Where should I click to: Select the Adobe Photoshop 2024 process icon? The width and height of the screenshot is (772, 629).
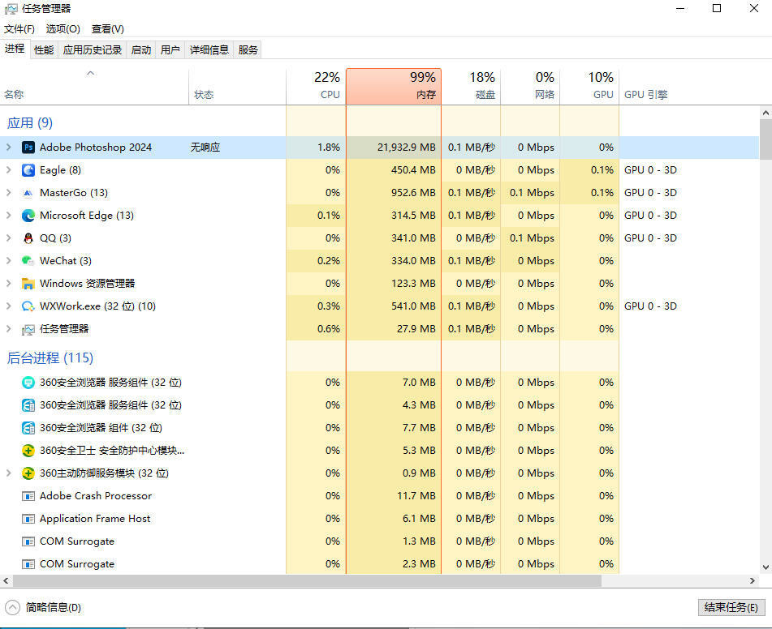[x=28, y=147]
